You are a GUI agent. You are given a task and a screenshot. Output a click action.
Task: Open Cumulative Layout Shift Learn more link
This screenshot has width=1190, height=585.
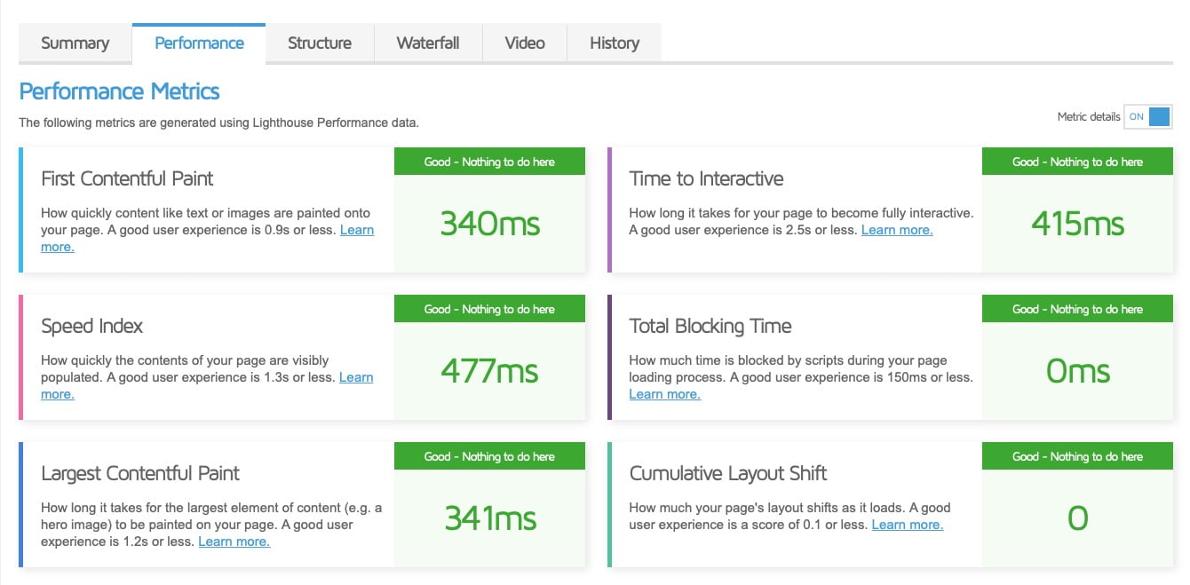pyautogui.click(x=907, y=524)
